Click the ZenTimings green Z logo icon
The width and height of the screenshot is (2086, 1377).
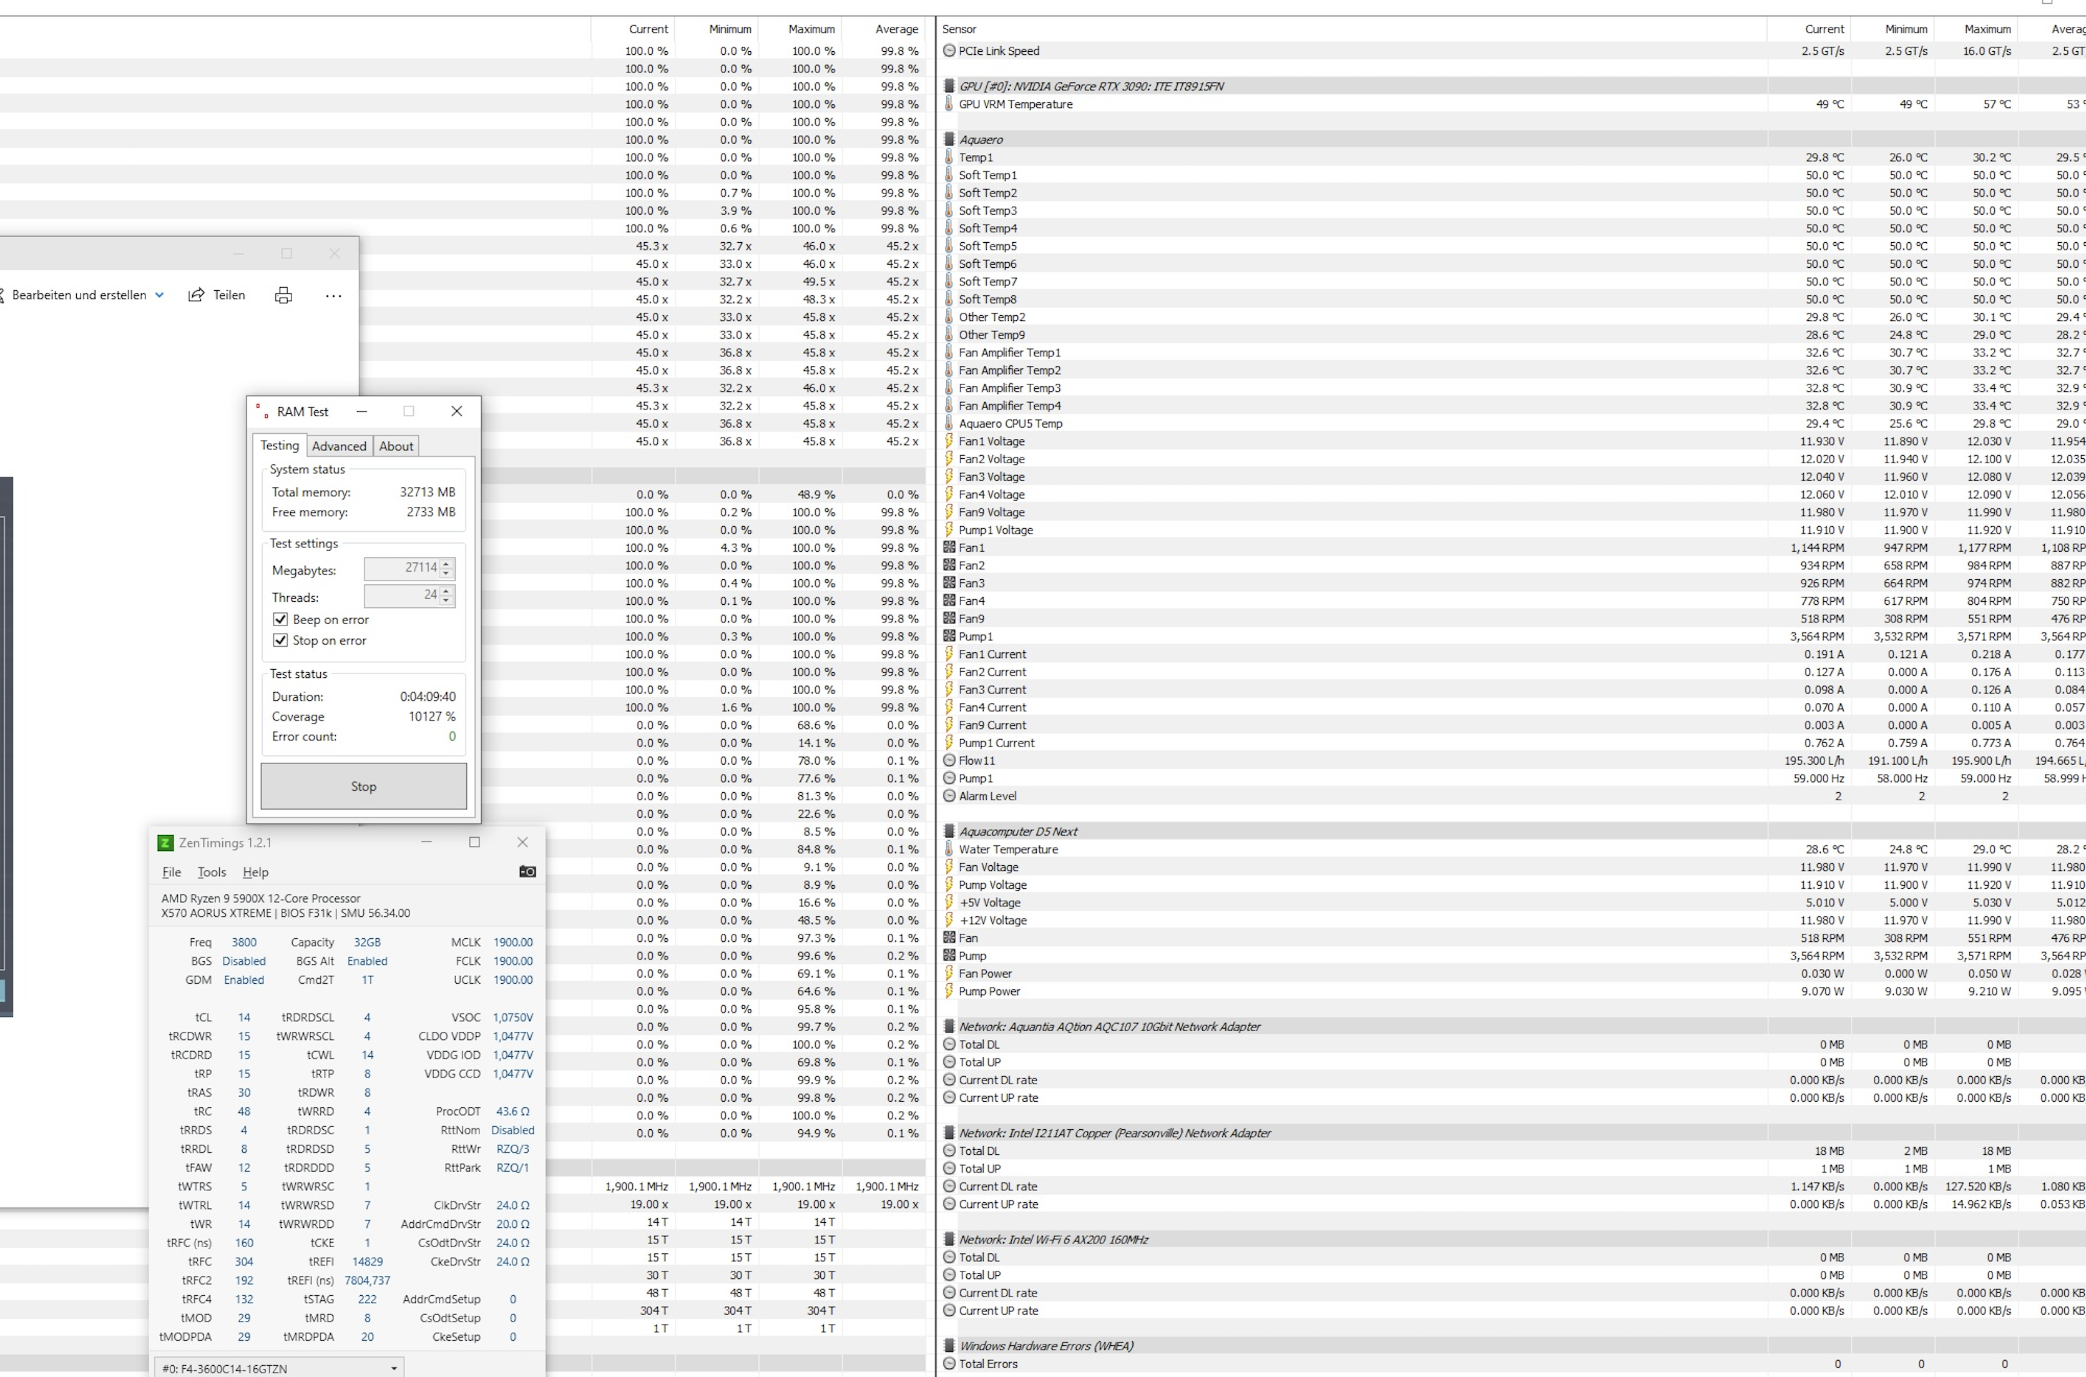pos(165,843)
